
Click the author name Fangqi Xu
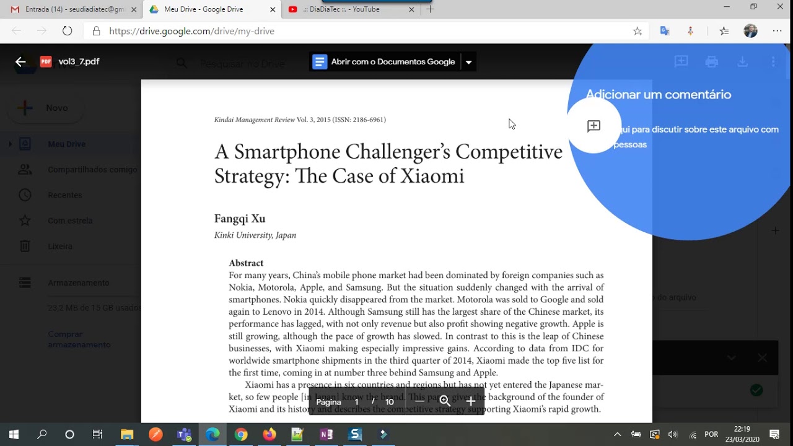240,219
